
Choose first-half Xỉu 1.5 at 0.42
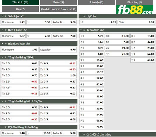click(58, 113)
